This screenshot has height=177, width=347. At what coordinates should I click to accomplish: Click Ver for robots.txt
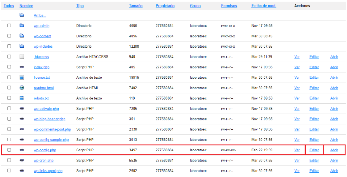(x=297, y=98)
